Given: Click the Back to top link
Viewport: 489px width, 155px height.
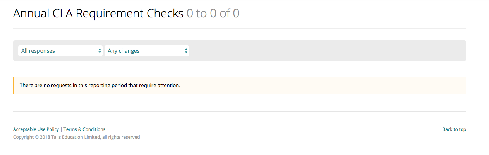Looking at the screenshot, I should 454,129.
